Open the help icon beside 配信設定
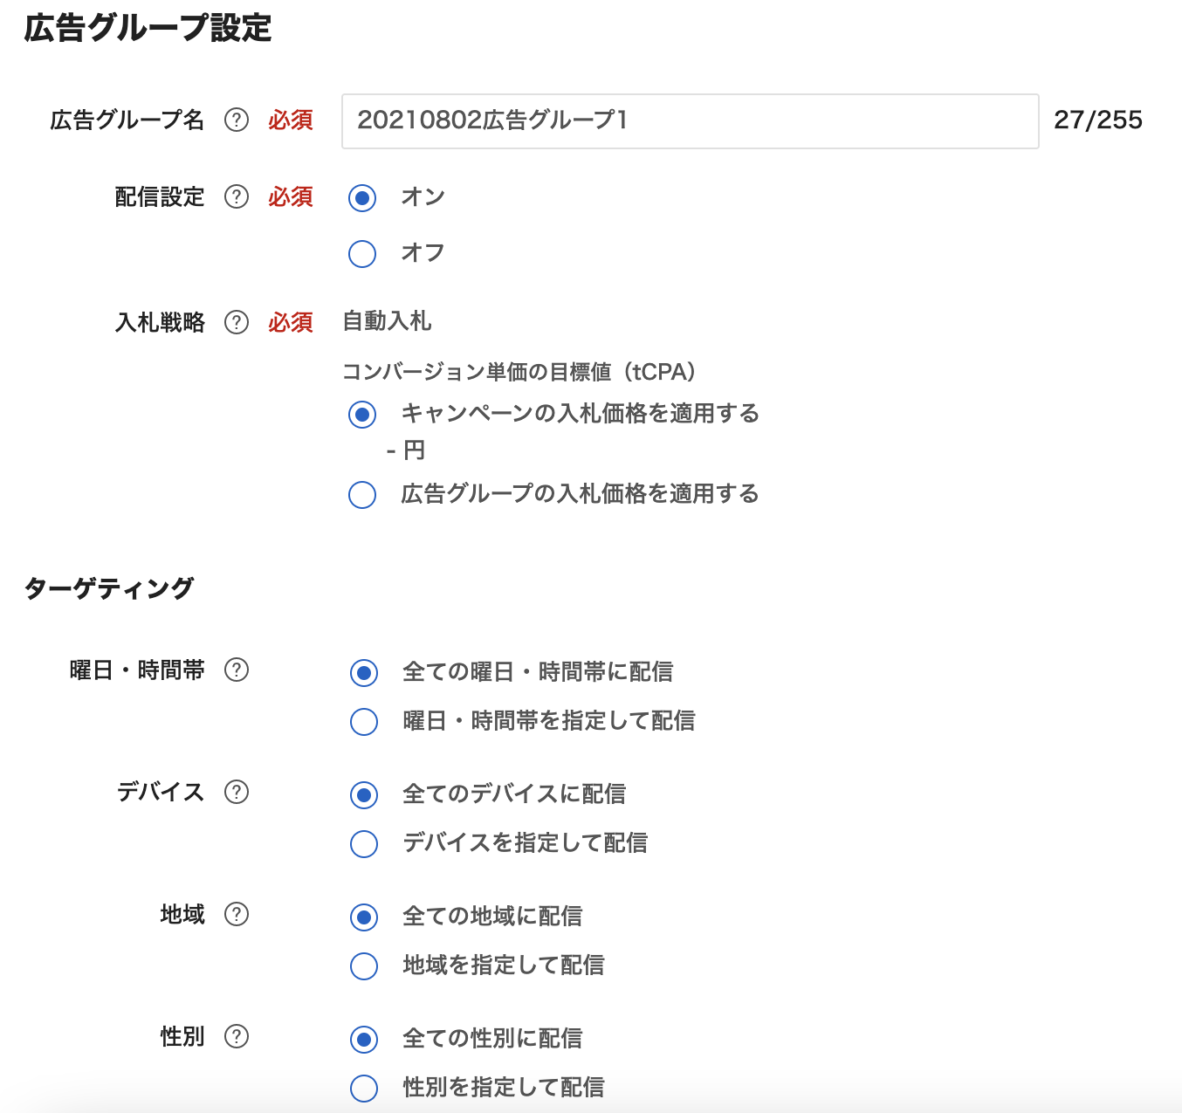The height and width of the screenshot is (1113, 1182). click(237, 197)
